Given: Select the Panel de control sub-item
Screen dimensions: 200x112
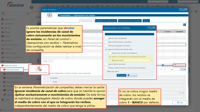Looking at the screenshot, I should pyautogui.click(x=12, y=70).
